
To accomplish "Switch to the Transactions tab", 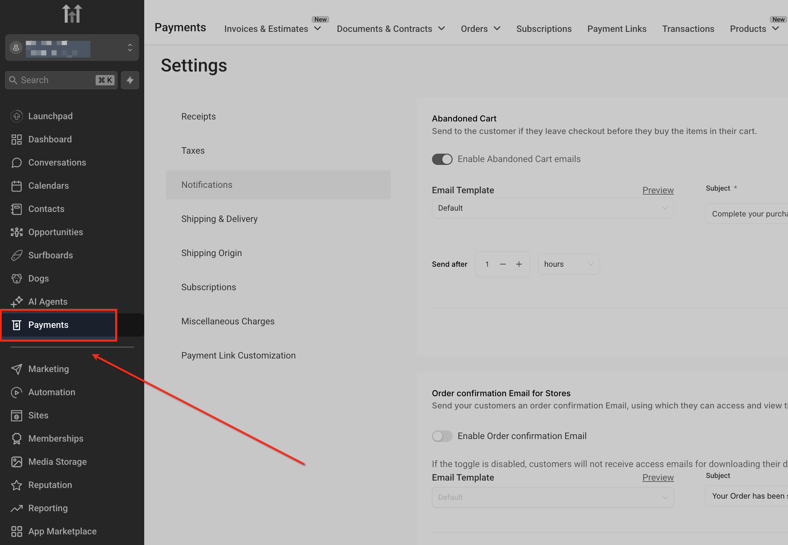I will [x=688, y=29].
